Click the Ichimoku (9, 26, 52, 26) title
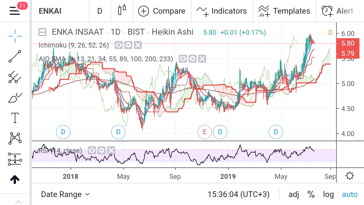This screenshot has height=205, width=364. point(74,45)
